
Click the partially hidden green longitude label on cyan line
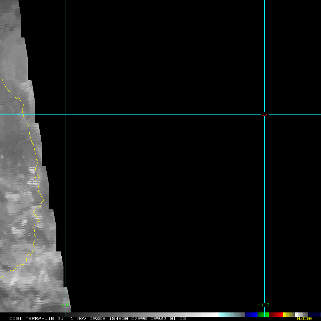click(65, 305)
